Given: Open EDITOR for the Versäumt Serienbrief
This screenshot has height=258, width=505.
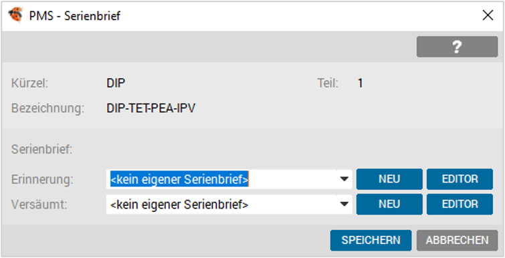Looking at the screenshot, I should 460,205.
